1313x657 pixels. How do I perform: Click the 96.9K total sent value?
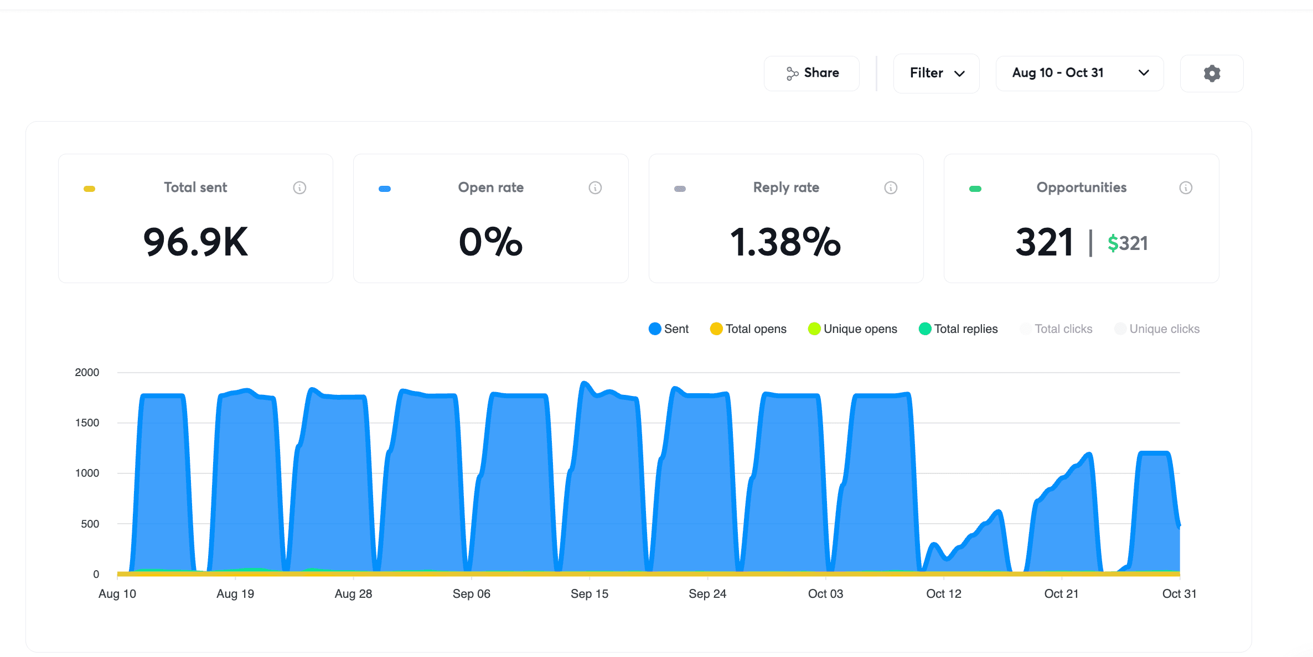coord(195,242)
